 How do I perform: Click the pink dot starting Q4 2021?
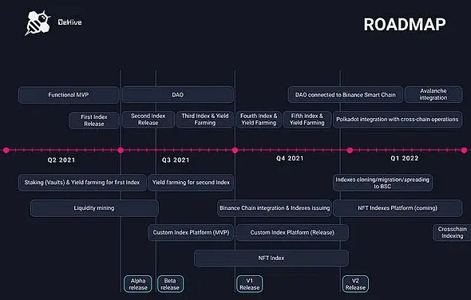235,150
